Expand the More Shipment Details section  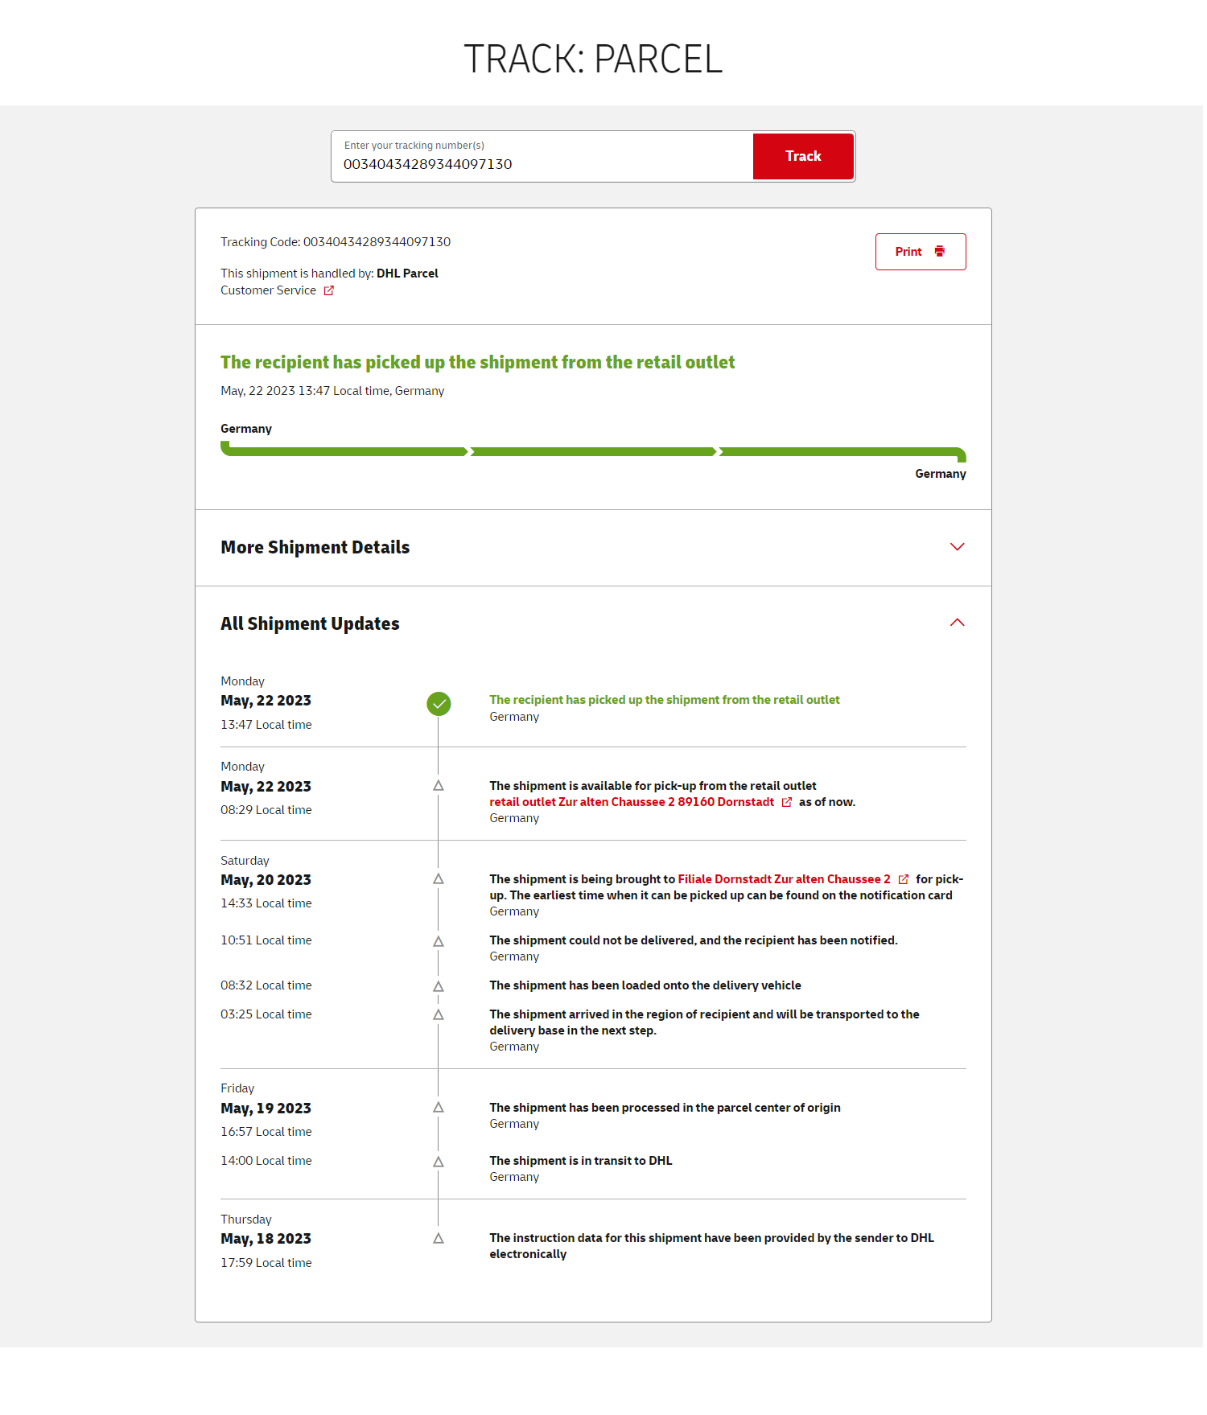pos(315,548)
